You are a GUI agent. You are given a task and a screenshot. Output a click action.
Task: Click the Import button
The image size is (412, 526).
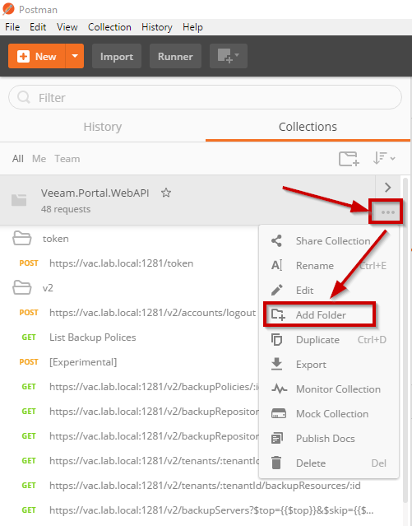click(117, 56)
